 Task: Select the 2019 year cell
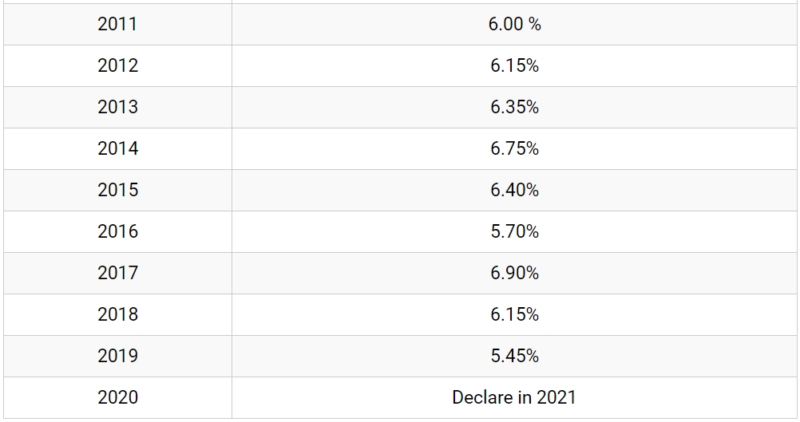pyautogui.click(x=118, y=357)
